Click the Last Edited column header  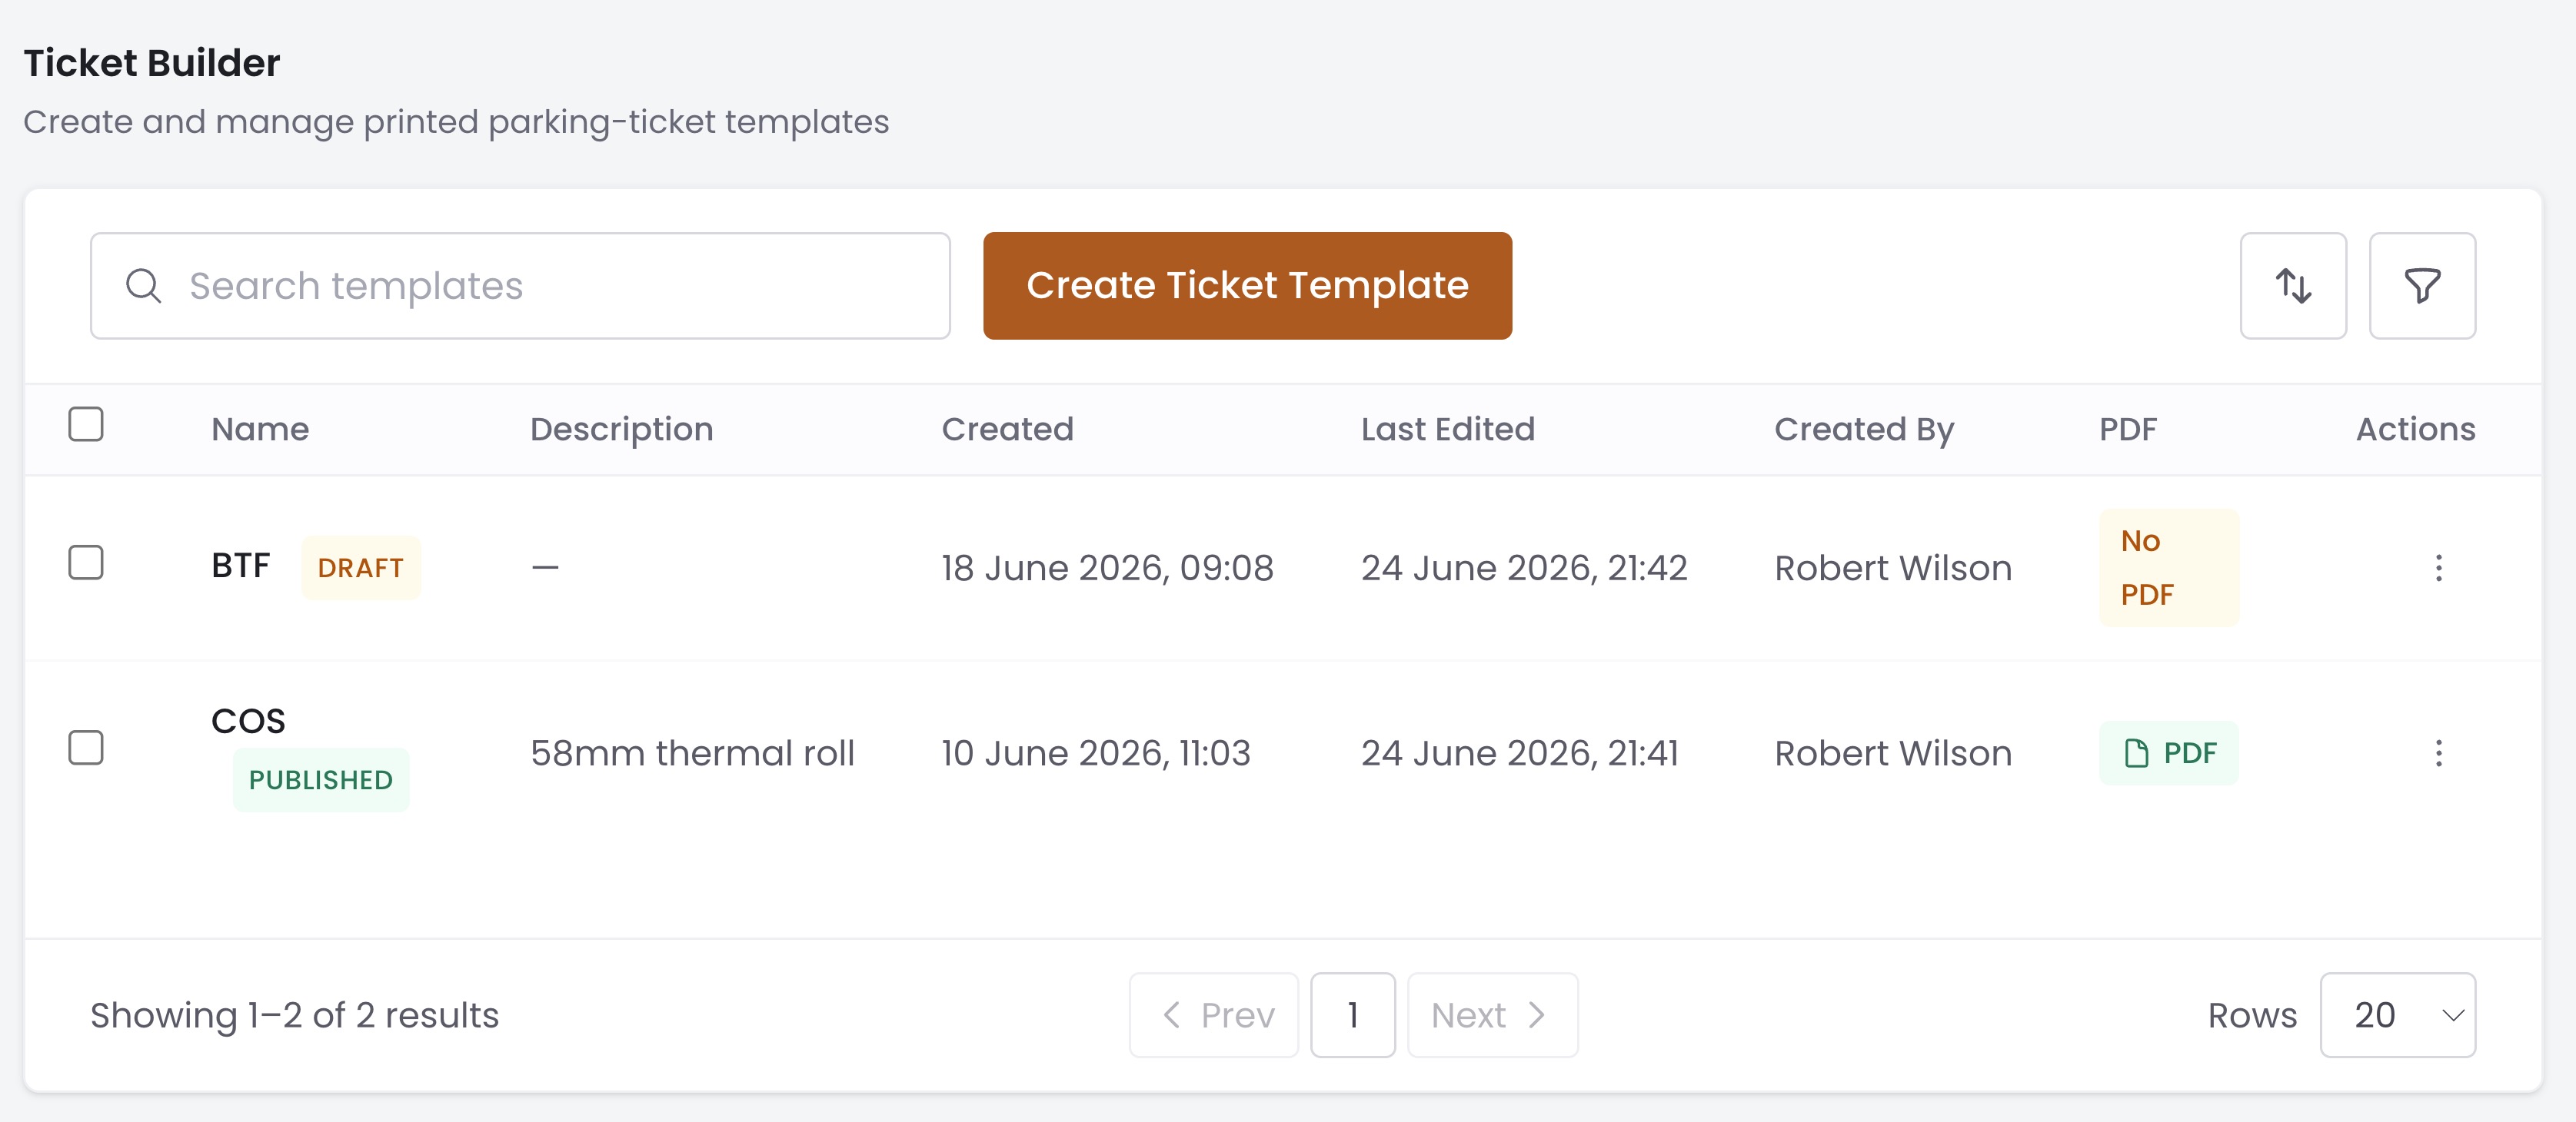click(x=1447, y=429)
